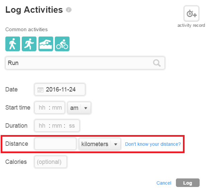Click the activity search box containing Run
The image size is (209, 192).
coord(85,63)
